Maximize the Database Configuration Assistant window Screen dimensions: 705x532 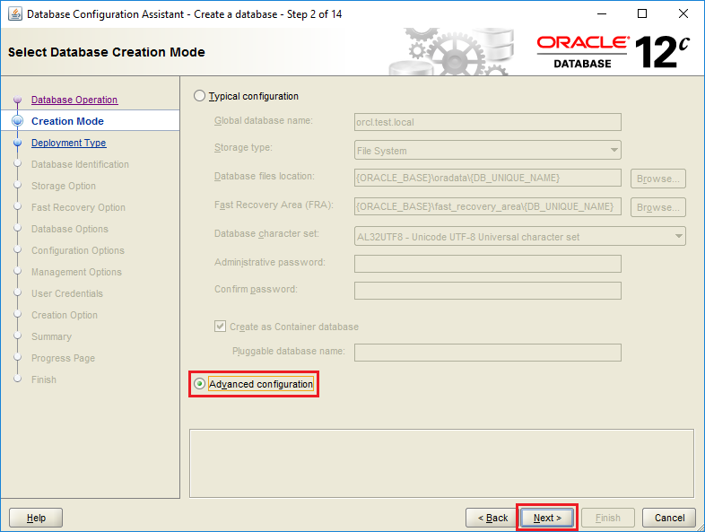(x=642, y=14)
